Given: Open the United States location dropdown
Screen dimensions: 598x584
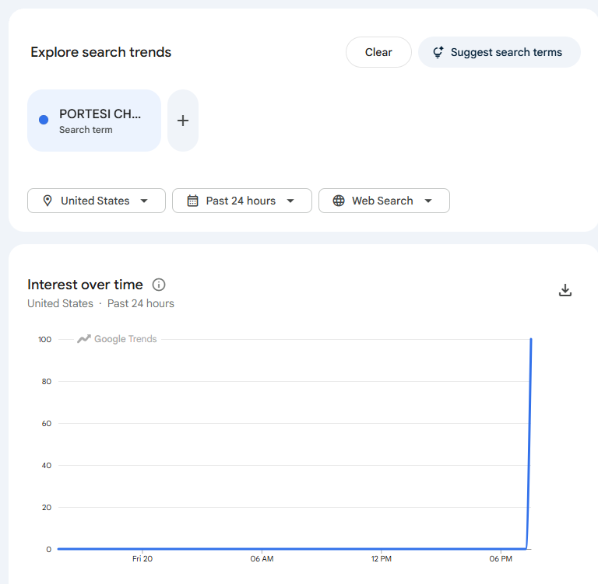Looking at the screenshot, I should pos(97,201).
